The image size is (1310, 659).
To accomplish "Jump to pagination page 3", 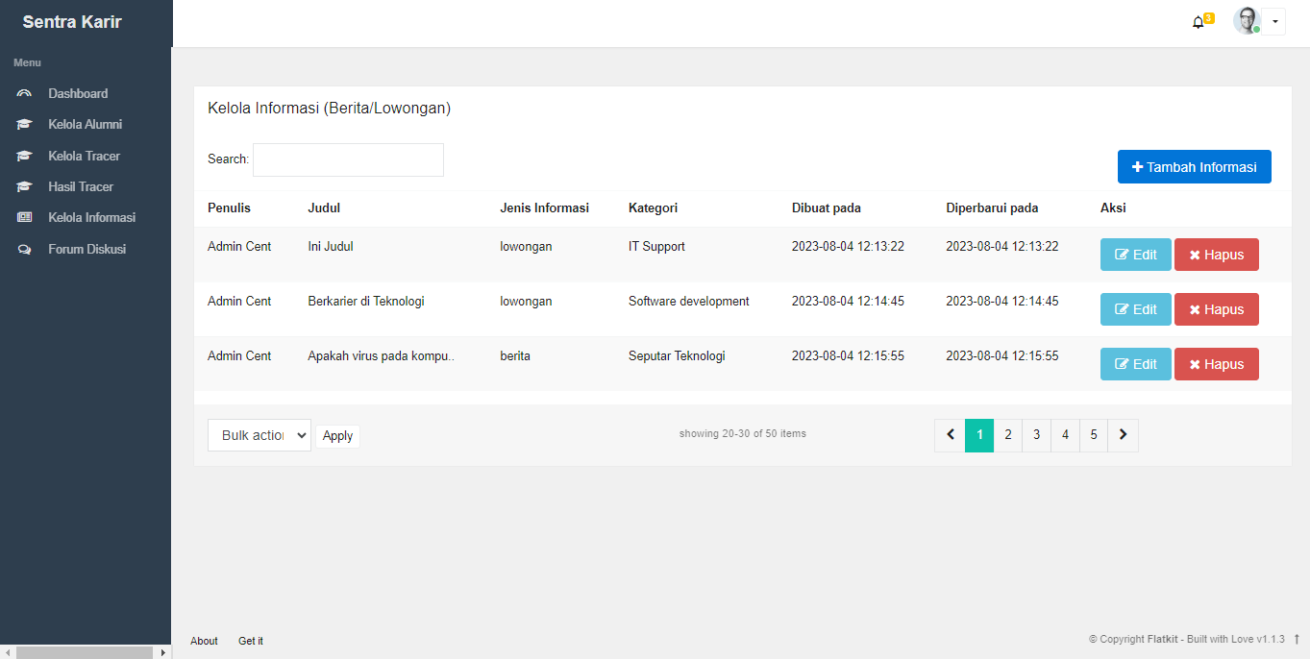I will [x=1036, y=435].
